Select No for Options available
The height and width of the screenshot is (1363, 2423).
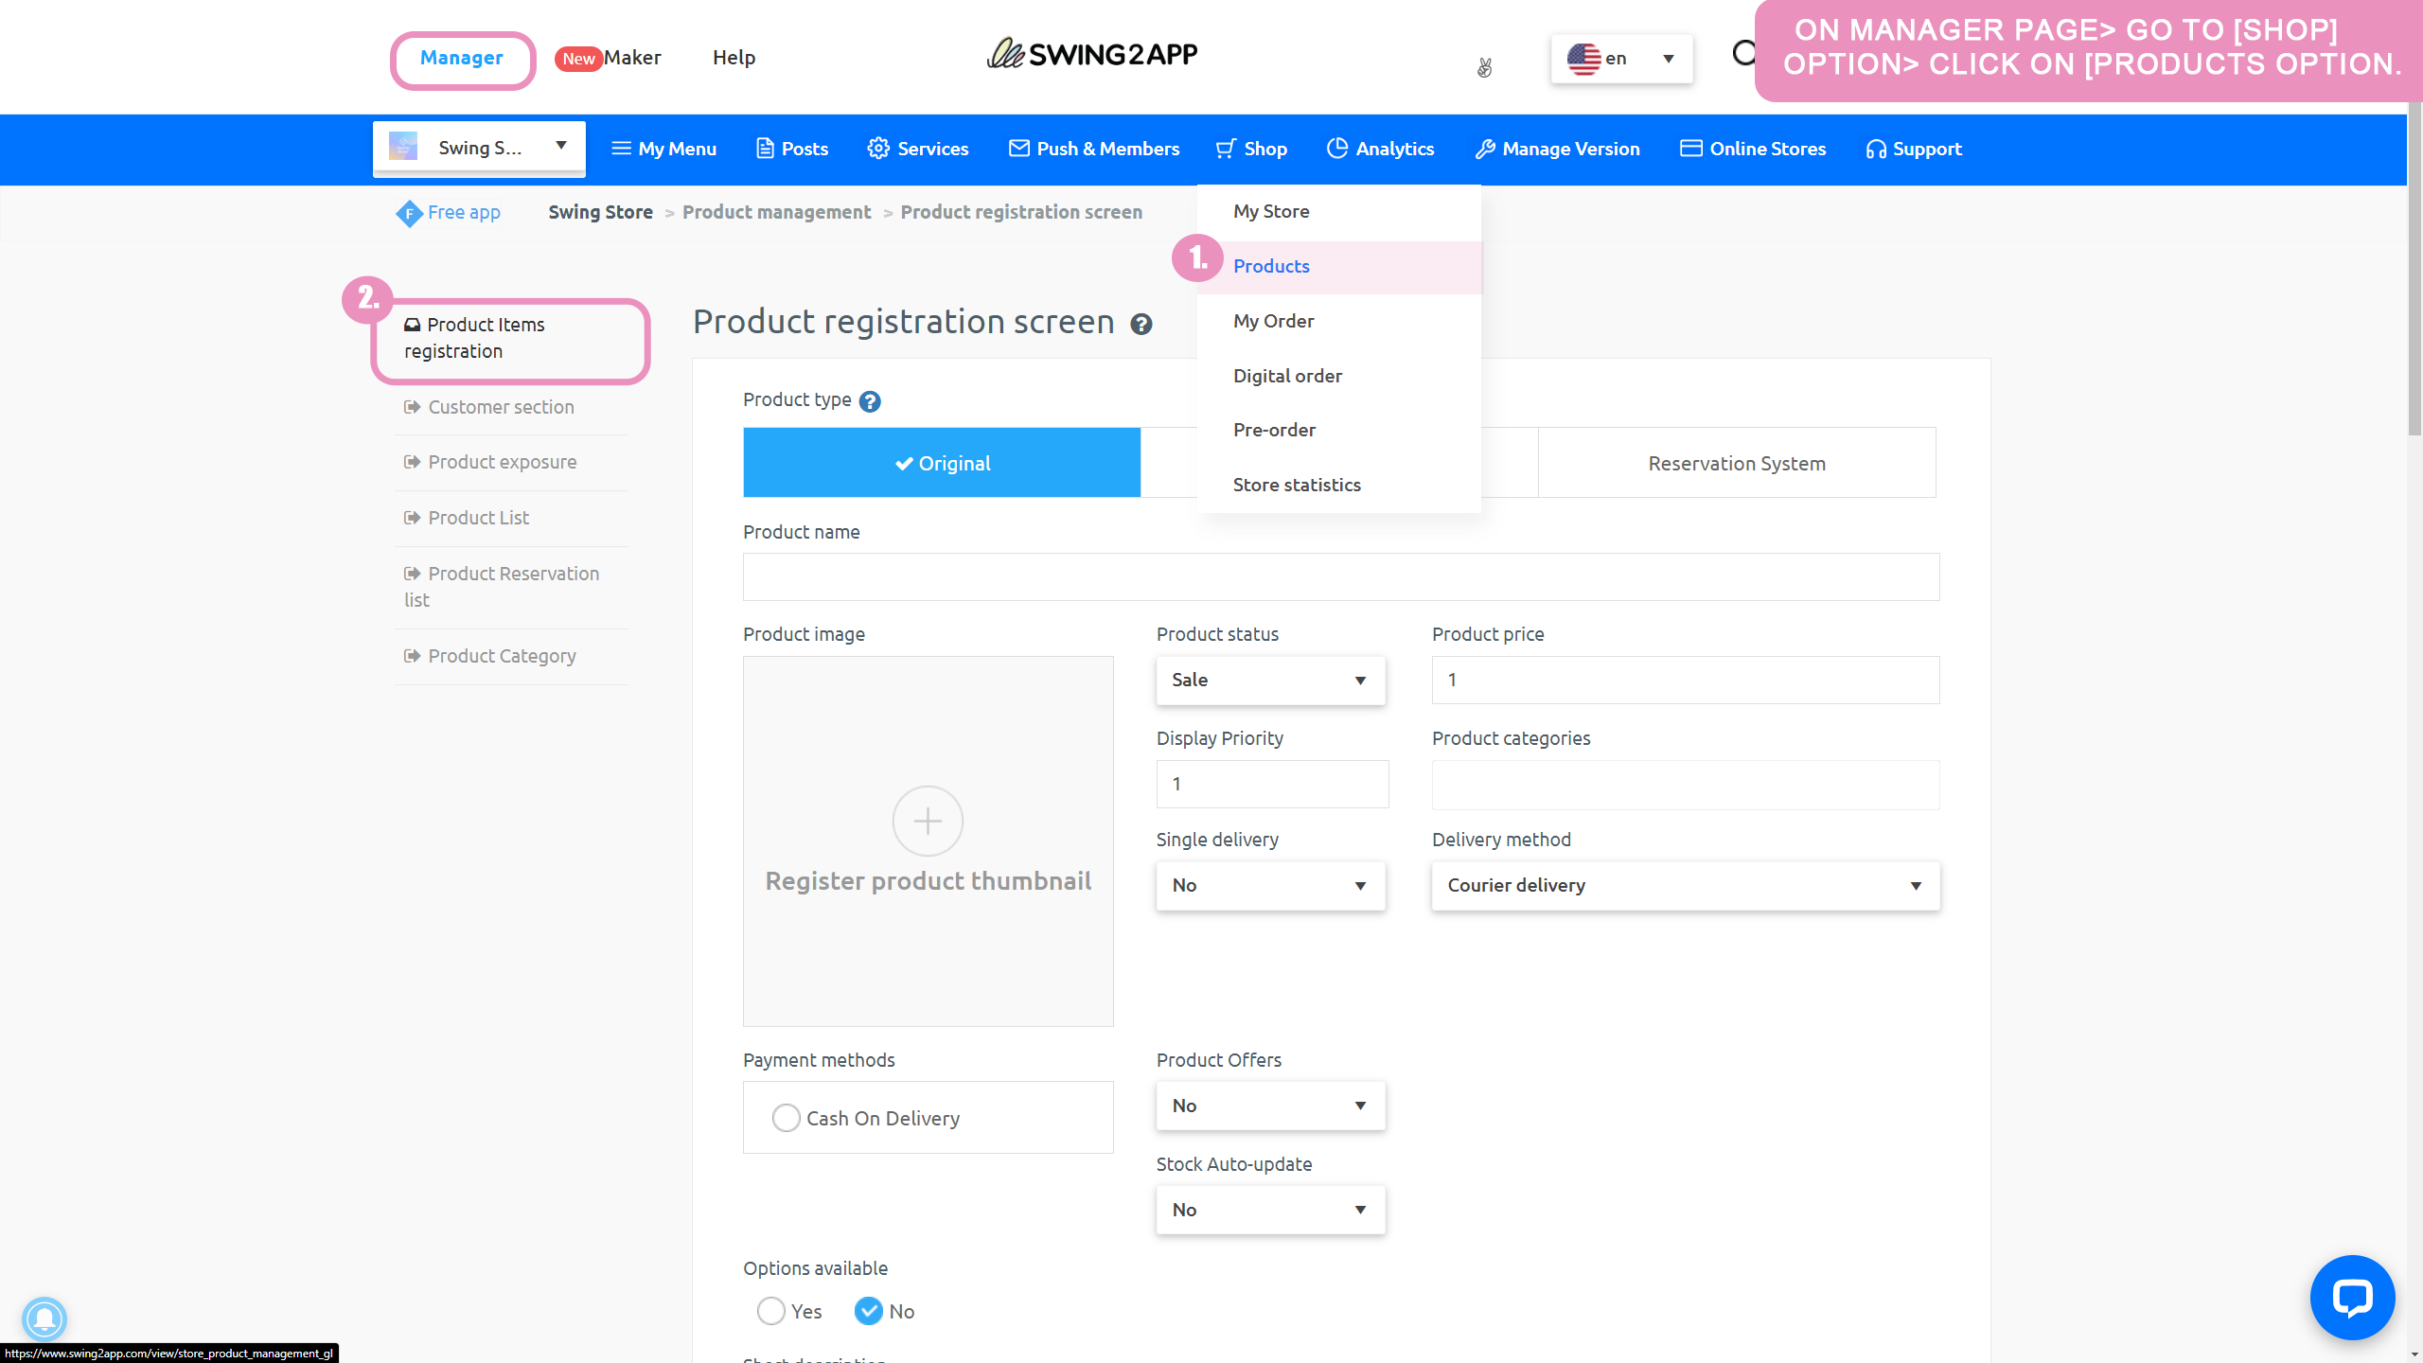coord(868,1311)
